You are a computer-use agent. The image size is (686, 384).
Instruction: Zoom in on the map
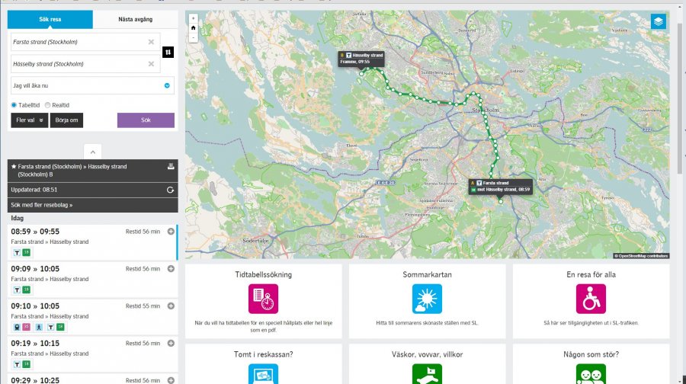(x=194, y=18)
